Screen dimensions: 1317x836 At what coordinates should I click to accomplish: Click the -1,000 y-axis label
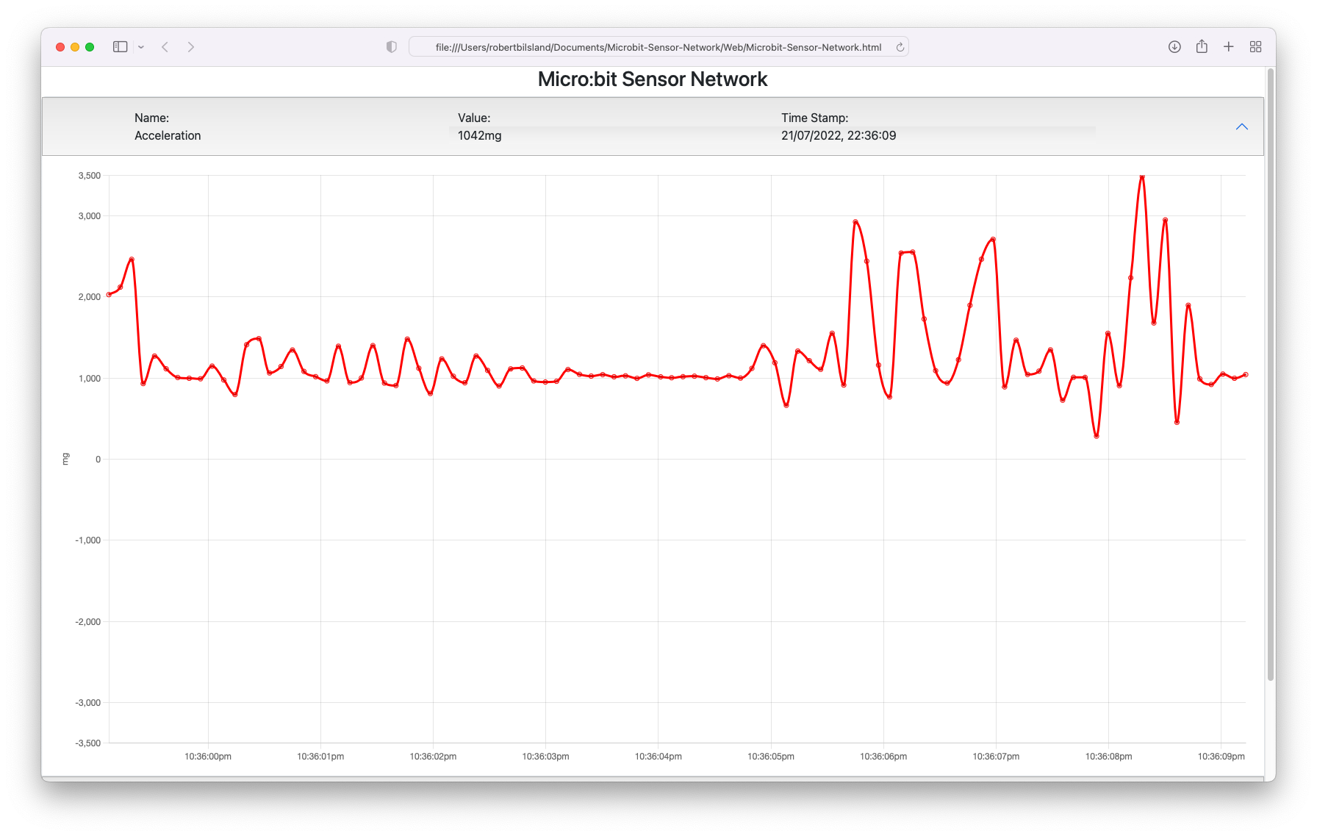point(88,540)
